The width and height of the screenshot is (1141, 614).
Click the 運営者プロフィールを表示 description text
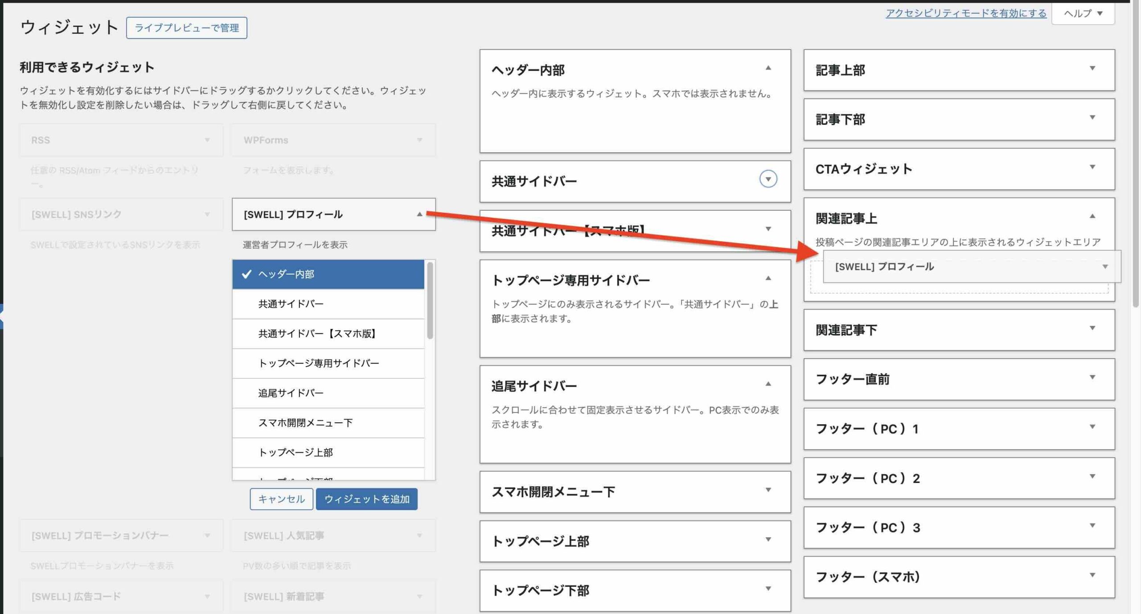coord(295,245)
